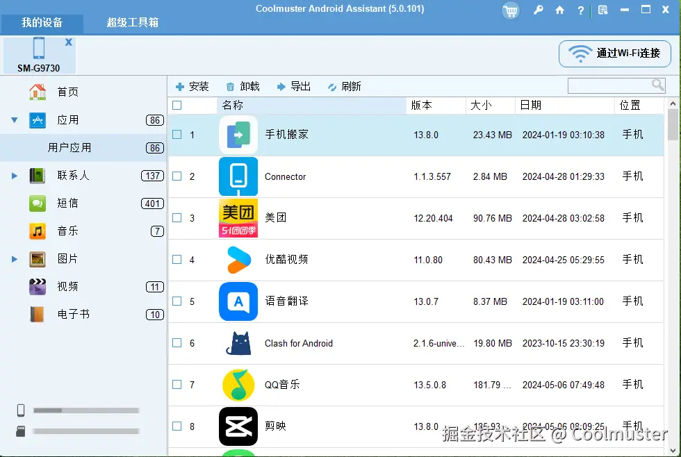Select 用户应用 subcategory
The width and height of the screenshot is (681, 457).
click(83, 147)
